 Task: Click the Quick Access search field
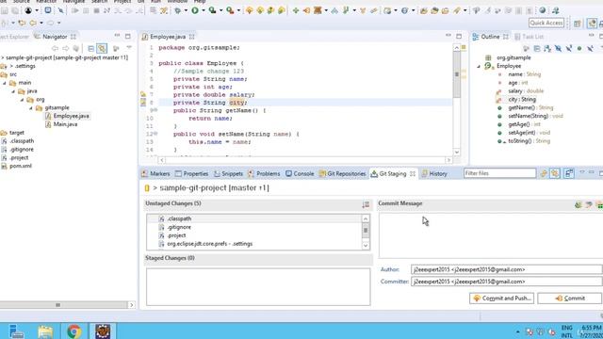pyautogui.click(x=546, y=23)
